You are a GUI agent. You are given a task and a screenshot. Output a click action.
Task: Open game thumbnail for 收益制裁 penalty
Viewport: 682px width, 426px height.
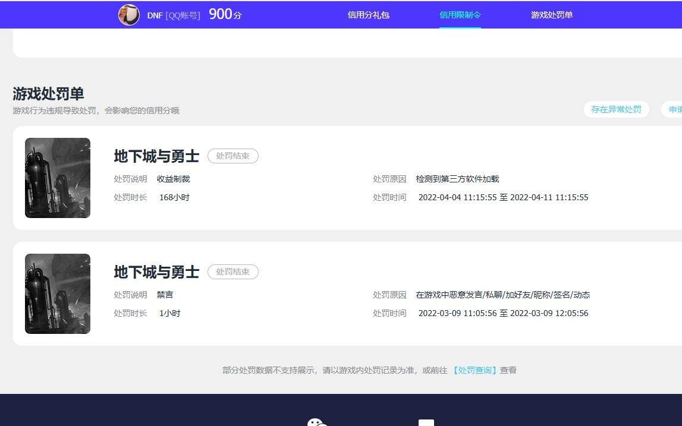tap(58, 178)
